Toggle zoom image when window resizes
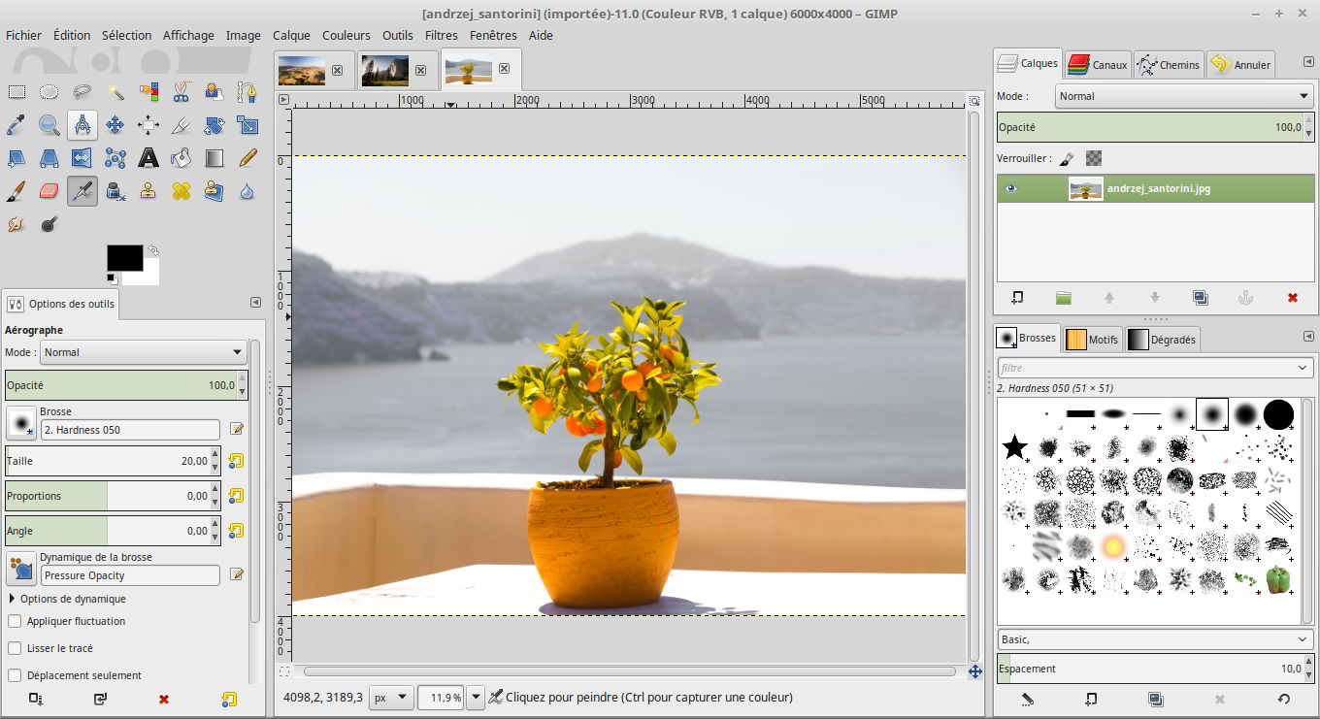Screen dimensions: 1320x719 tap(974, 100)
